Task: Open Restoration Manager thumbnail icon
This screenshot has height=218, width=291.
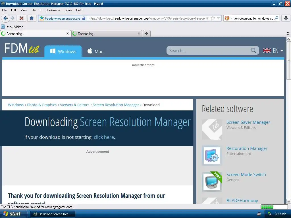Action: point(212,155)
